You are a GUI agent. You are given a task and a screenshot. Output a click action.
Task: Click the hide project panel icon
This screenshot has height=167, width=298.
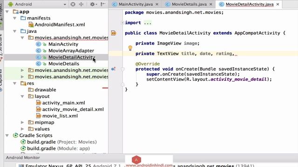pos(103,4)
